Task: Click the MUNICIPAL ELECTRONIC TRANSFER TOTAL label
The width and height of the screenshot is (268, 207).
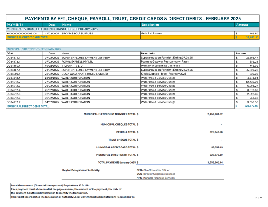Action: point(110,114)
